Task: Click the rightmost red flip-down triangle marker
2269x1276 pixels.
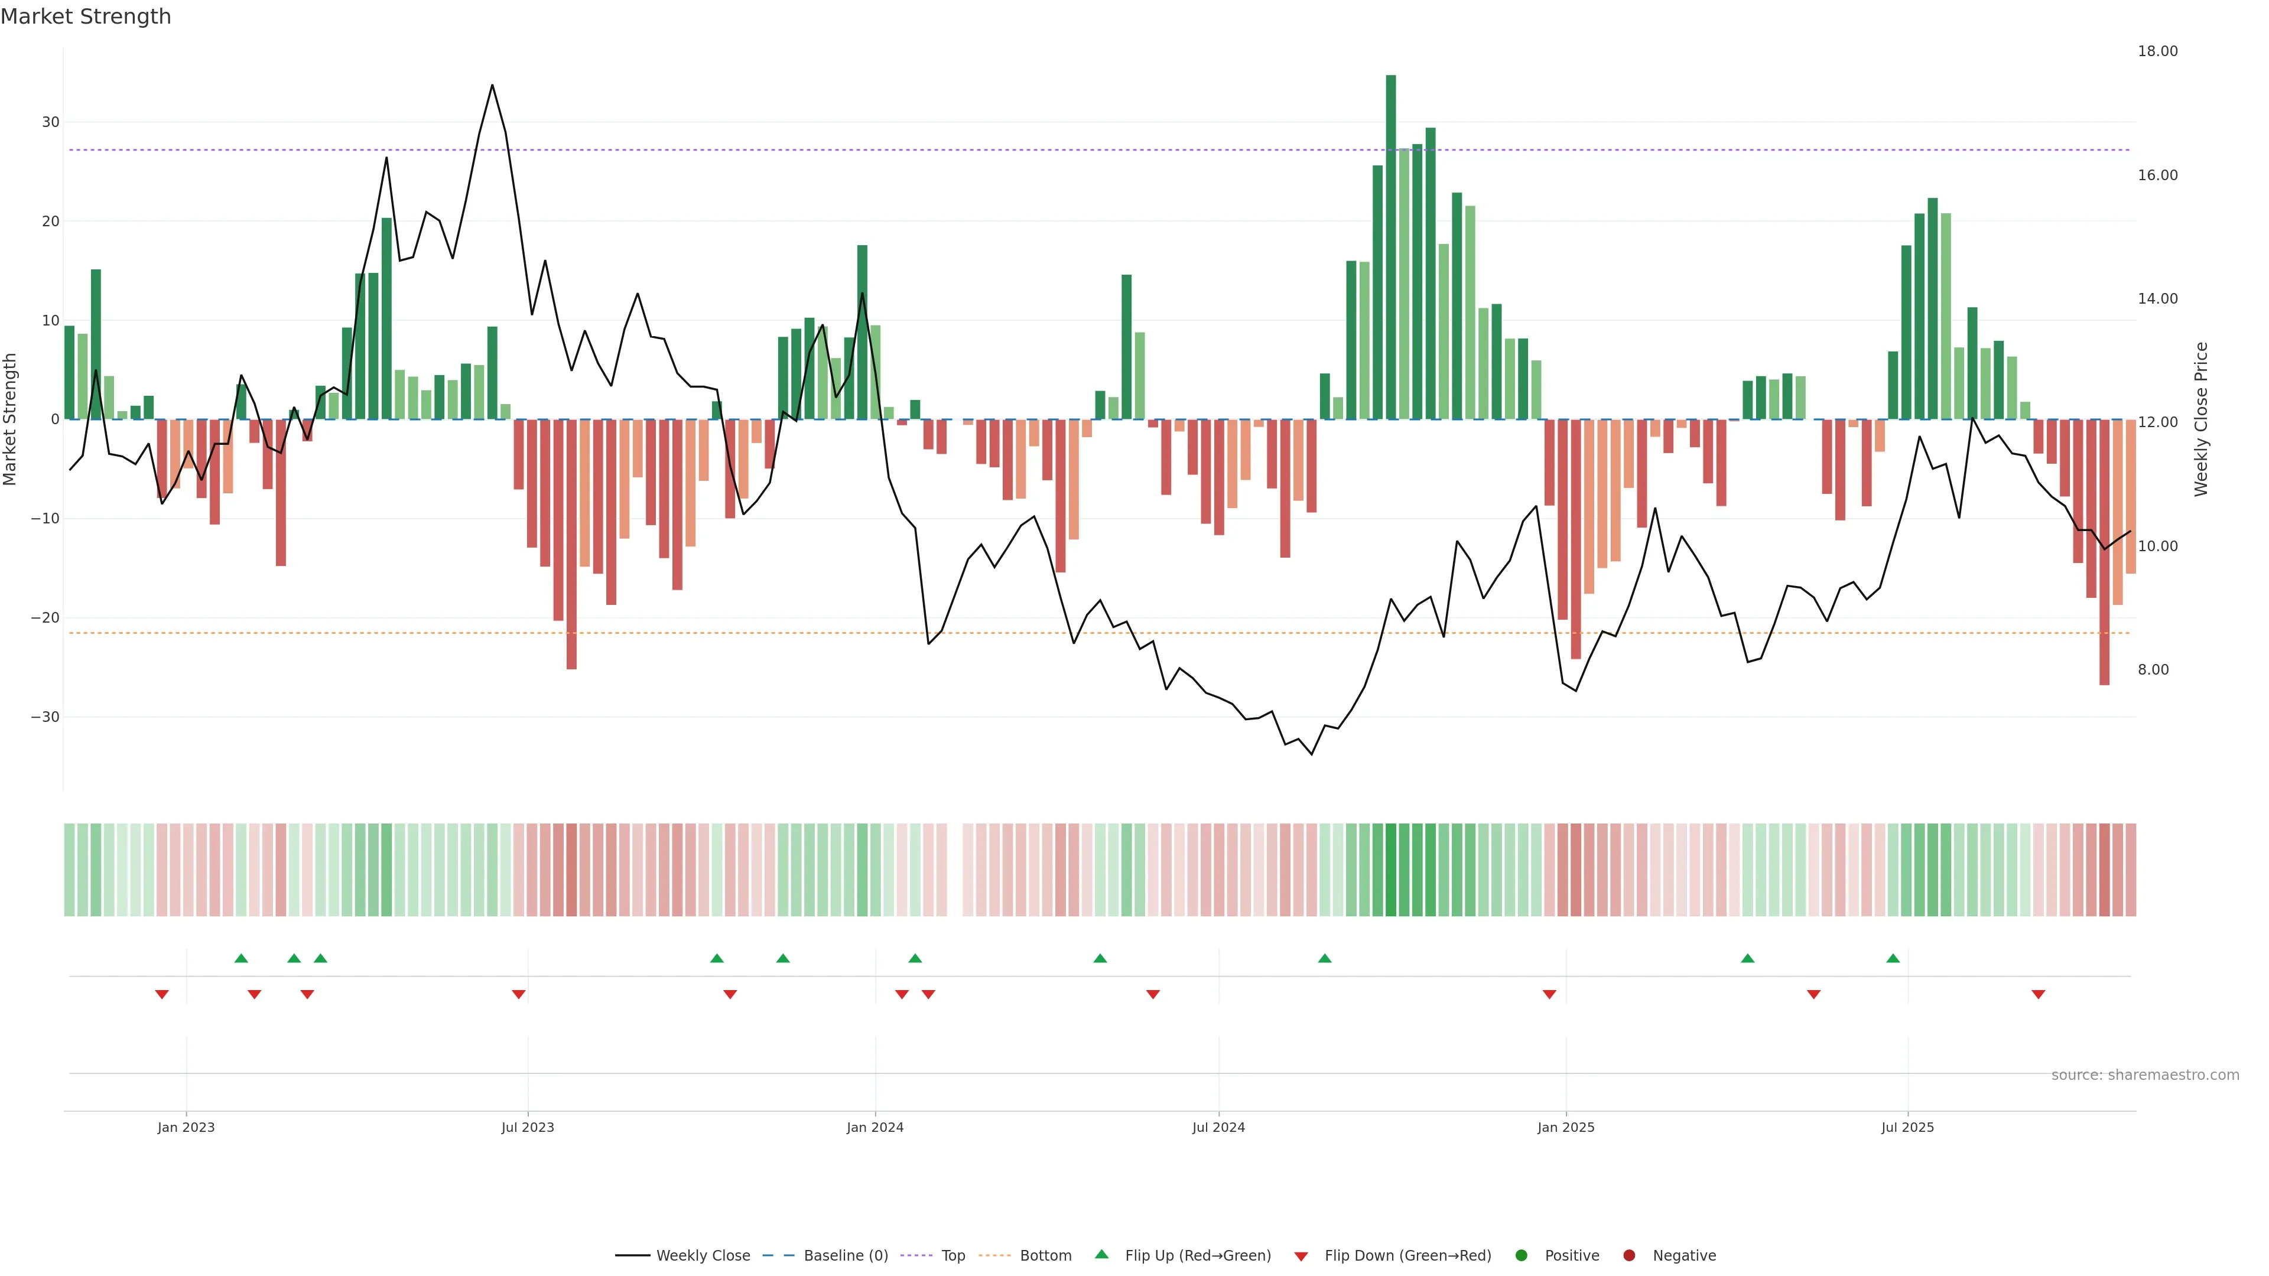Action: [2038, 994]
